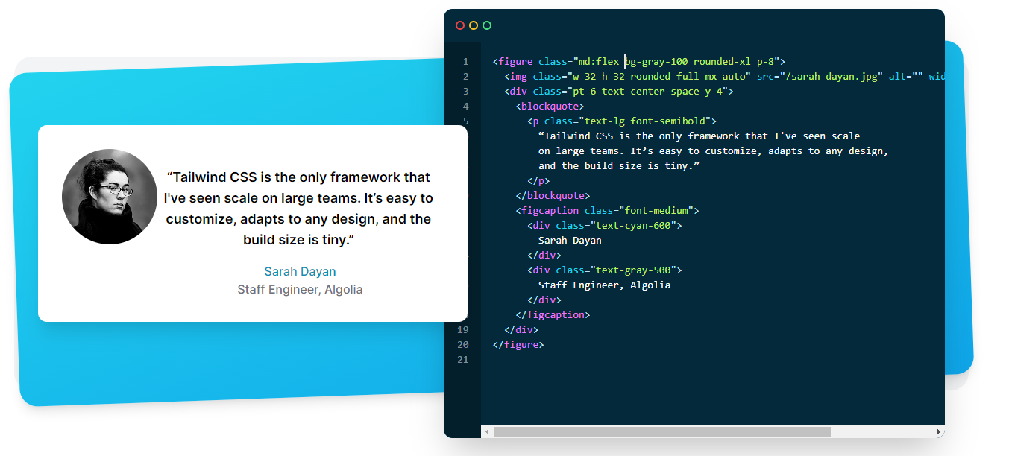Click line number 4 in the gutter
1009x456 pixels.
[465, 107]
